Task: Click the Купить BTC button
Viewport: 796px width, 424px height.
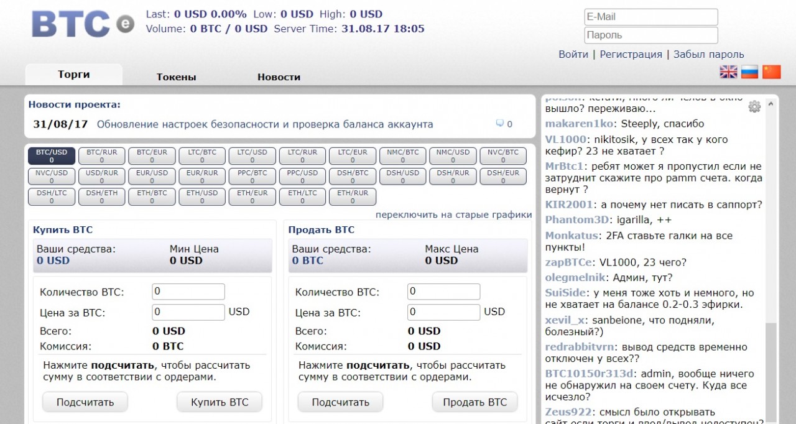Action: pos(220,402)
